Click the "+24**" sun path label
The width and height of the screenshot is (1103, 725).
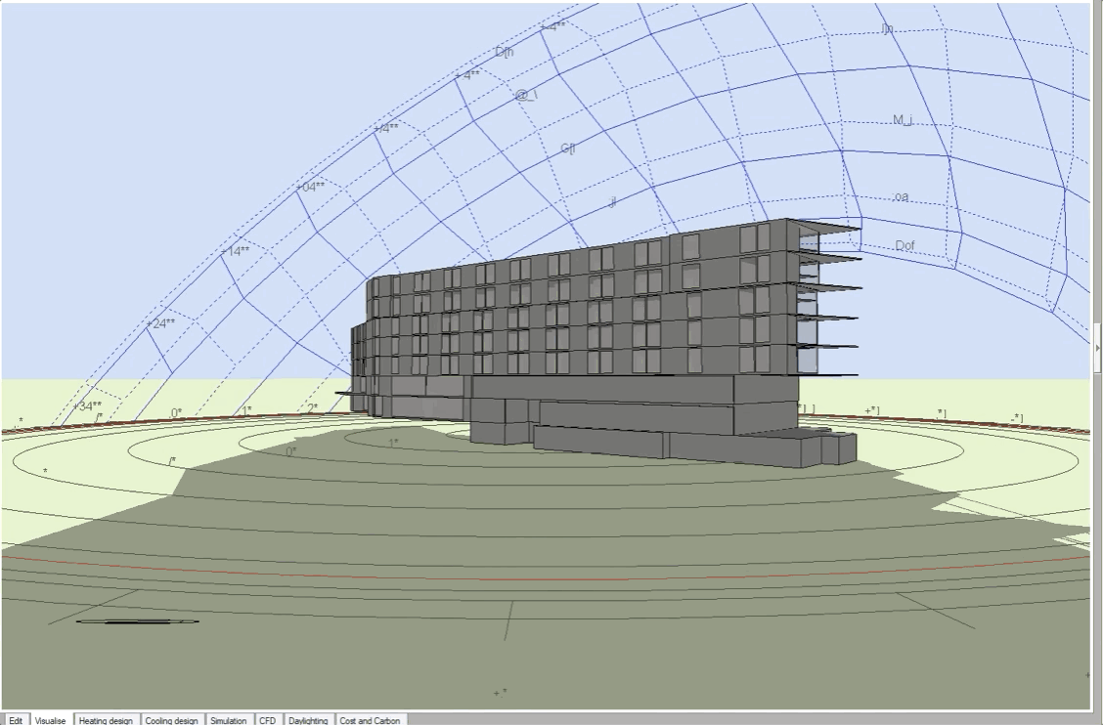160,323
